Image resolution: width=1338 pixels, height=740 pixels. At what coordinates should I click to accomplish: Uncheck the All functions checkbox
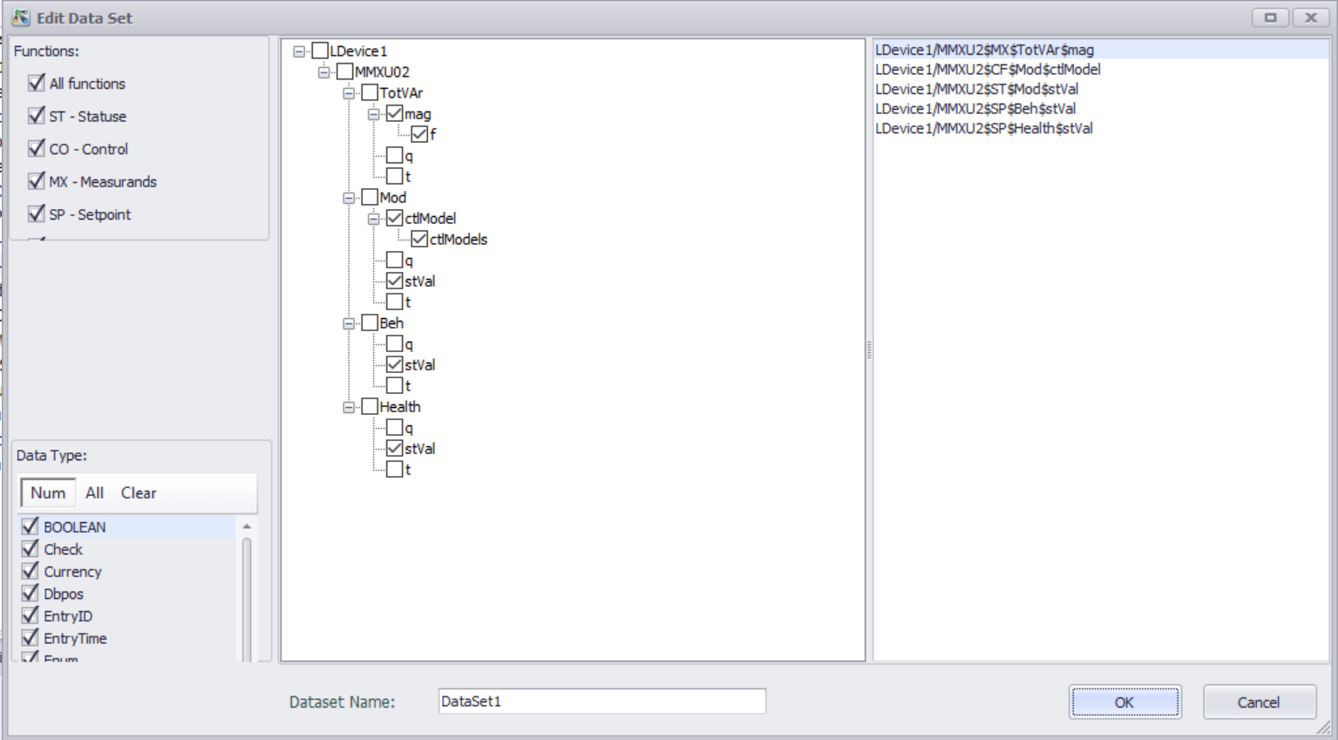(x=37, y=83)
